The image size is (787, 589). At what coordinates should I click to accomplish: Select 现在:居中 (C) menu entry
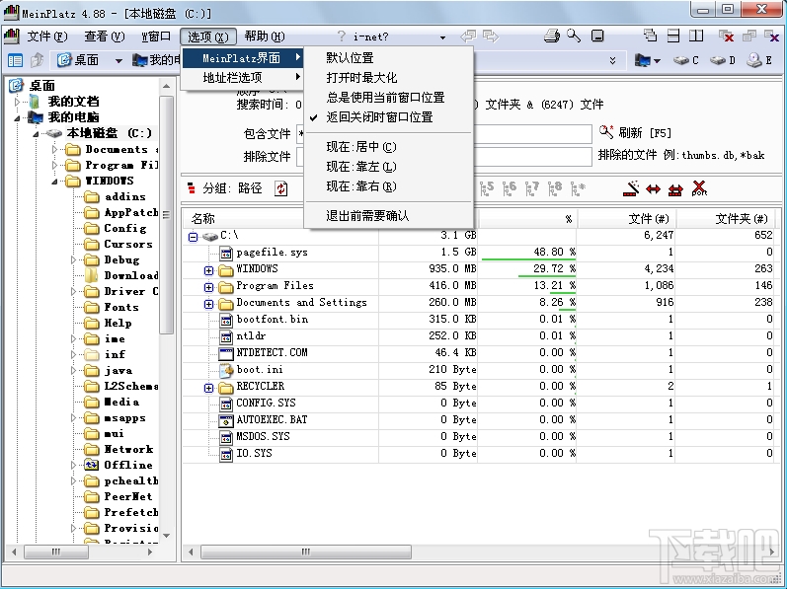click(388, 147)
